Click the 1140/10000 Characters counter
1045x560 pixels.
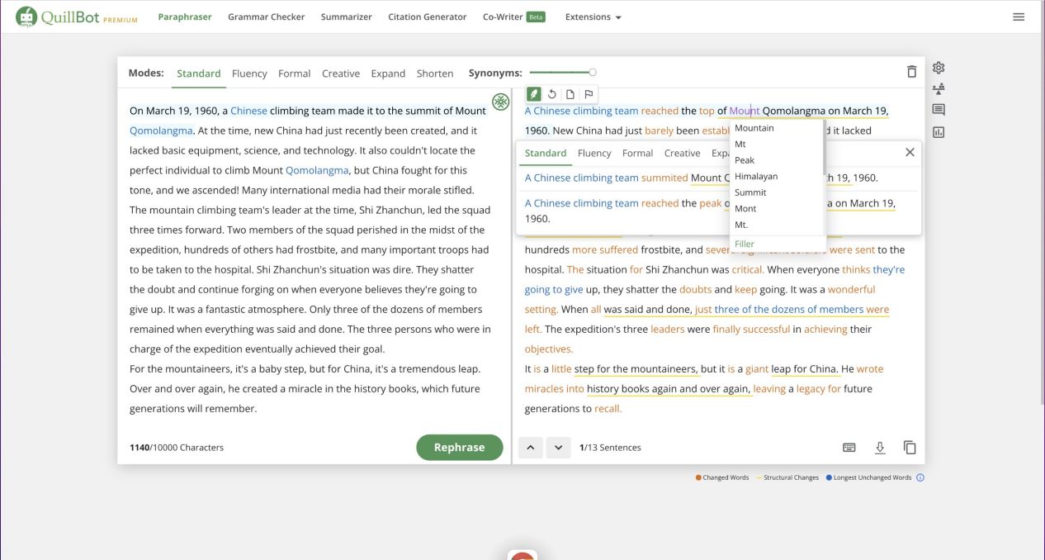pyautogui.click(x=177, y=448)
